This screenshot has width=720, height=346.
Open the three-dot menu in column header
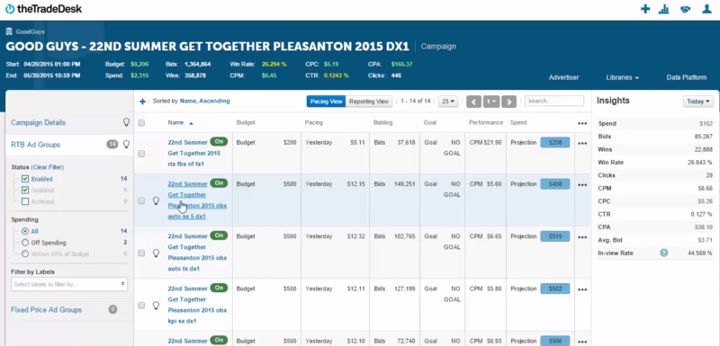point(582,123)
